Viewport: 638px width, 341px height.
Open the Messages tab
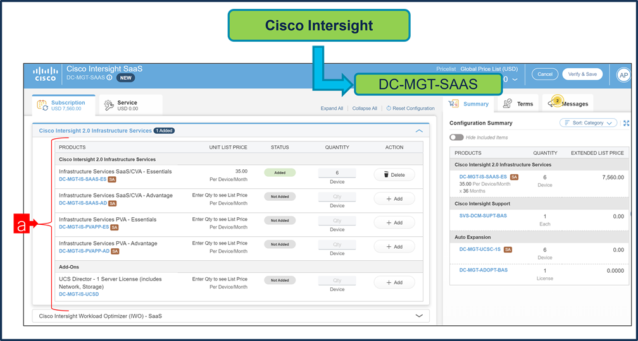click(568, 104)
